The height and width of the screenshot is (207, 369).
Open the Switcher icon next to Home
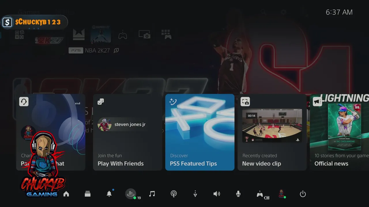88,194
